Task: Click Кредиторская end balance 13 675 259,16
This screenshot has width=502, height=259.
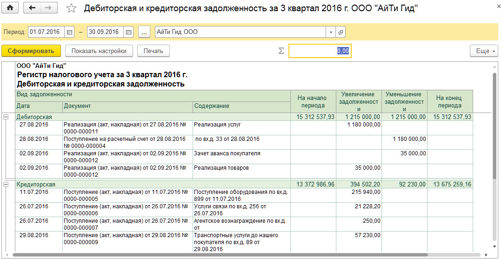Action: tap(452, 185)
